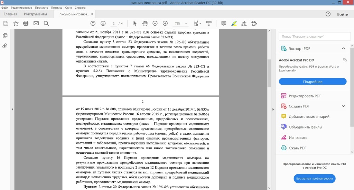
Task: Select the Hand pan tool
Action: coord(145,23)
